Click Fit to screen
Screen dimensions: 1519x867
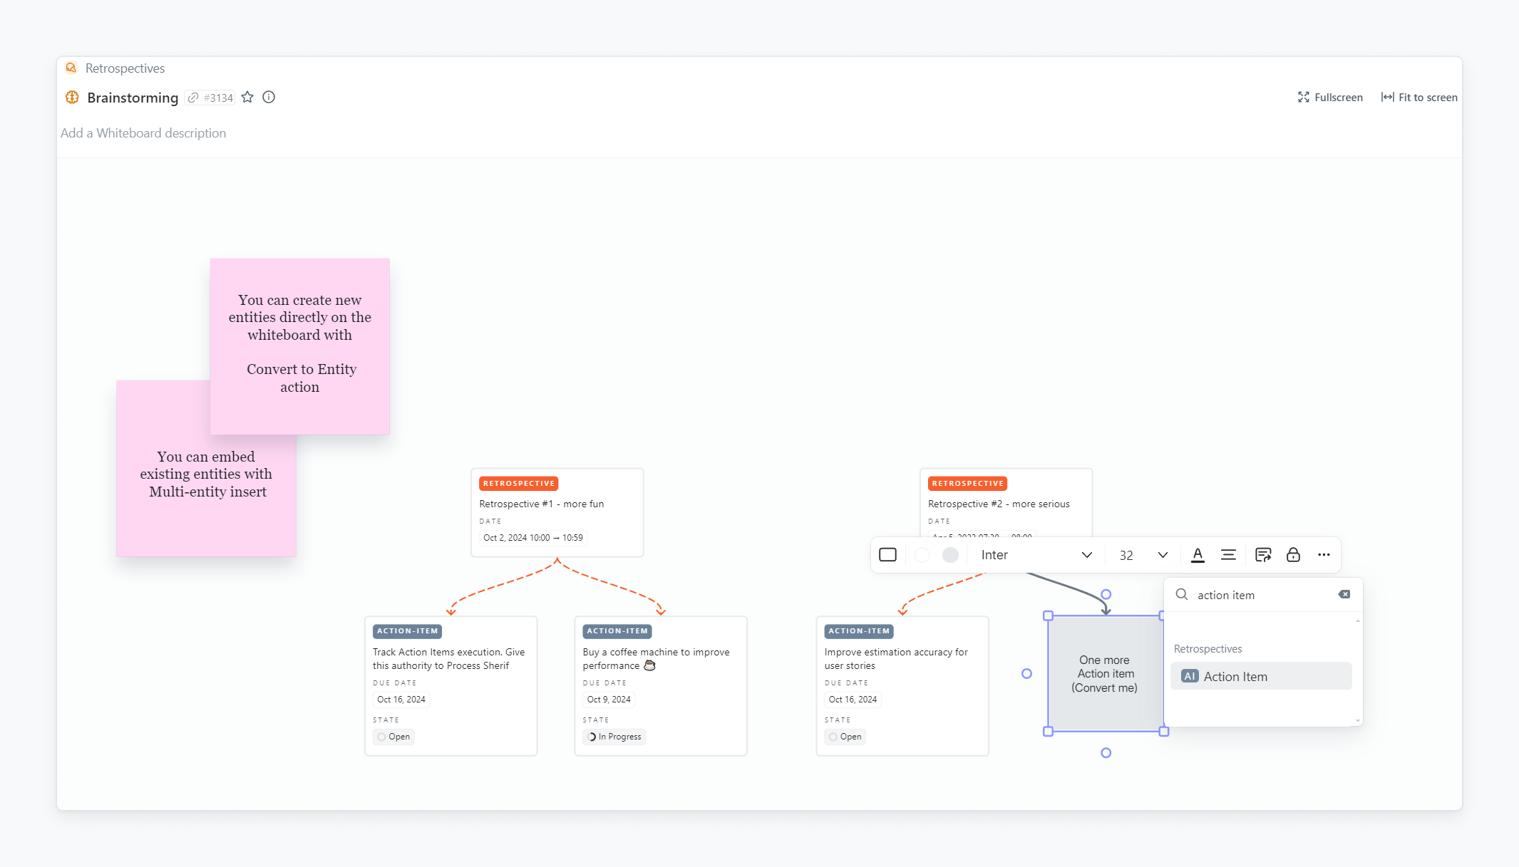[x=1419, y=98]
